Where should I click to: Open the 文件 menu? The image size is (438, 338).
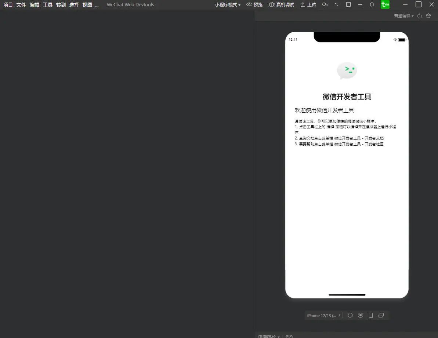(21, 5)
